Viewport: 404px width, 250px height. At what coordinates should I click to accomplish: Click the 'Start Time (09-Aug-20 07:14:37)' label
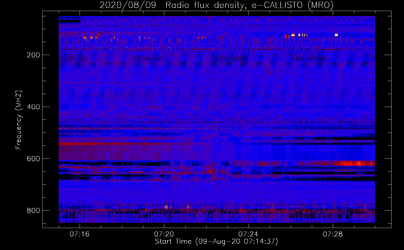click(x=216, y=241)
